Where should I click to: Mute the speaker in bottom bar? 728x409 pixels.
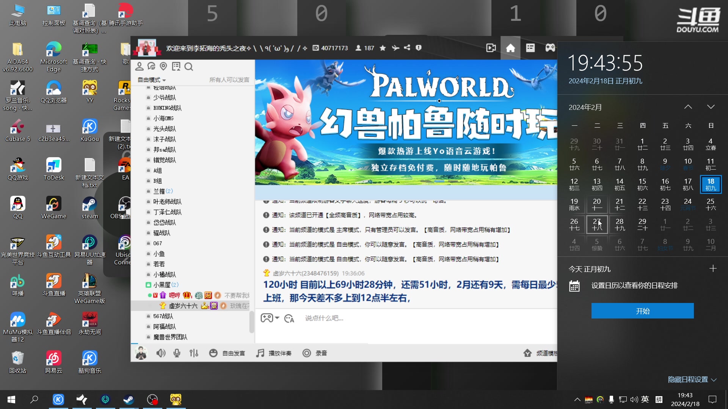pyautogui.click(x=161, y=353)
